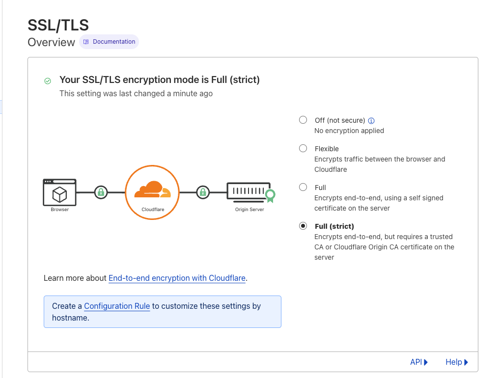Click the lock icon between Cloudflare and Origin Server
The image size is (498, 378).
[x=203, y=192]
